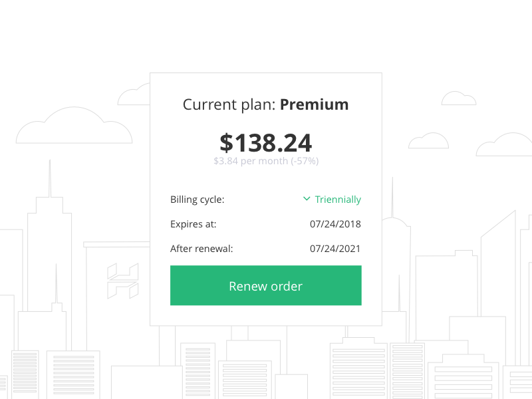Click the green chevron beside Triennially

[x=307, y=199]
